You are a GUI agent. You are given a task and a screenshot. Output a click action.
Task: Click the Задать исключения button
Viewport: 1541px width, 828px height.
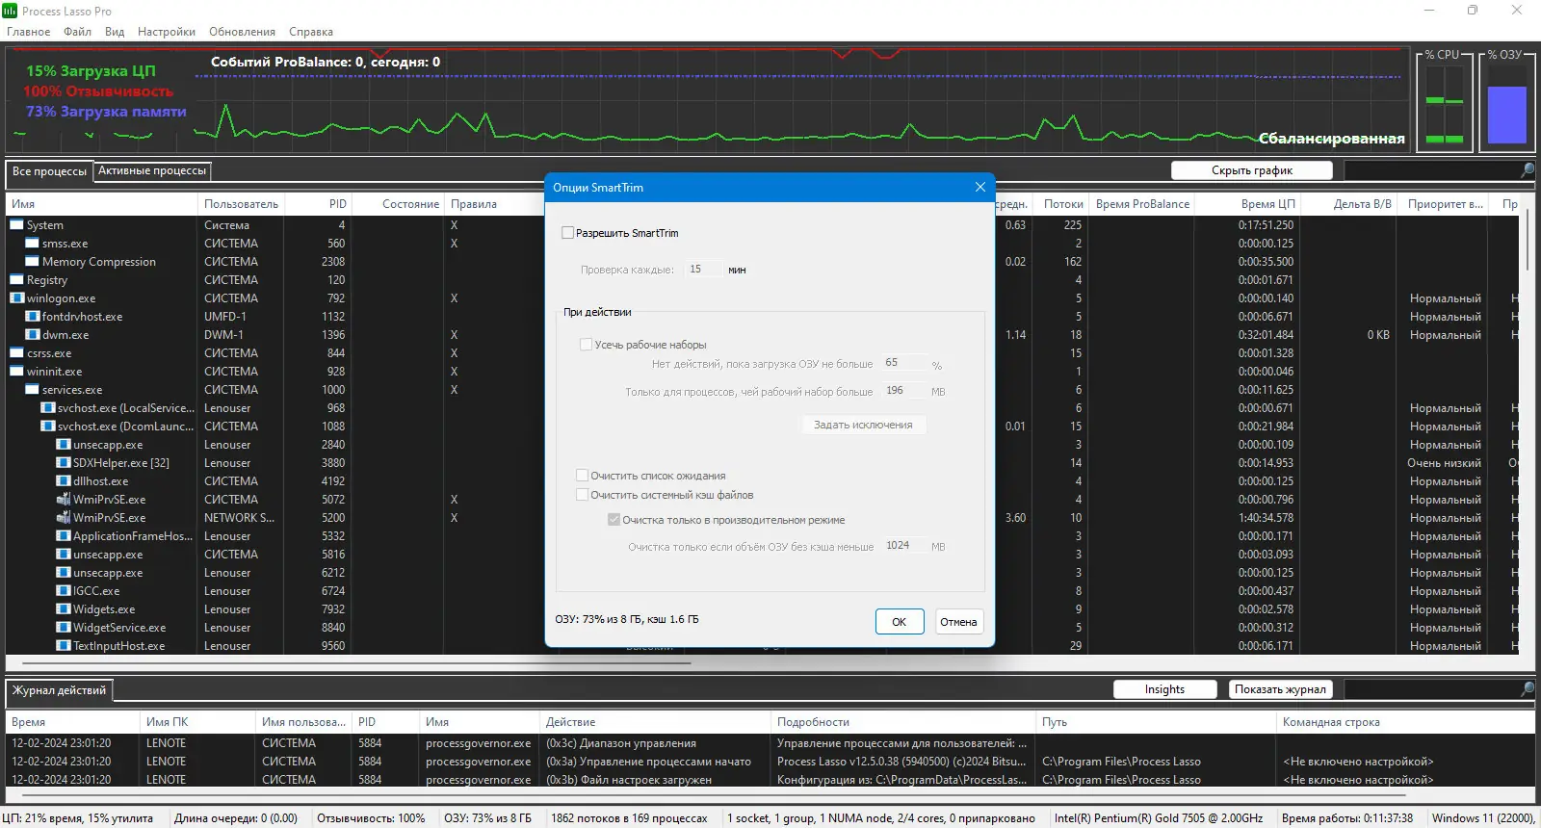pos(863,425)
